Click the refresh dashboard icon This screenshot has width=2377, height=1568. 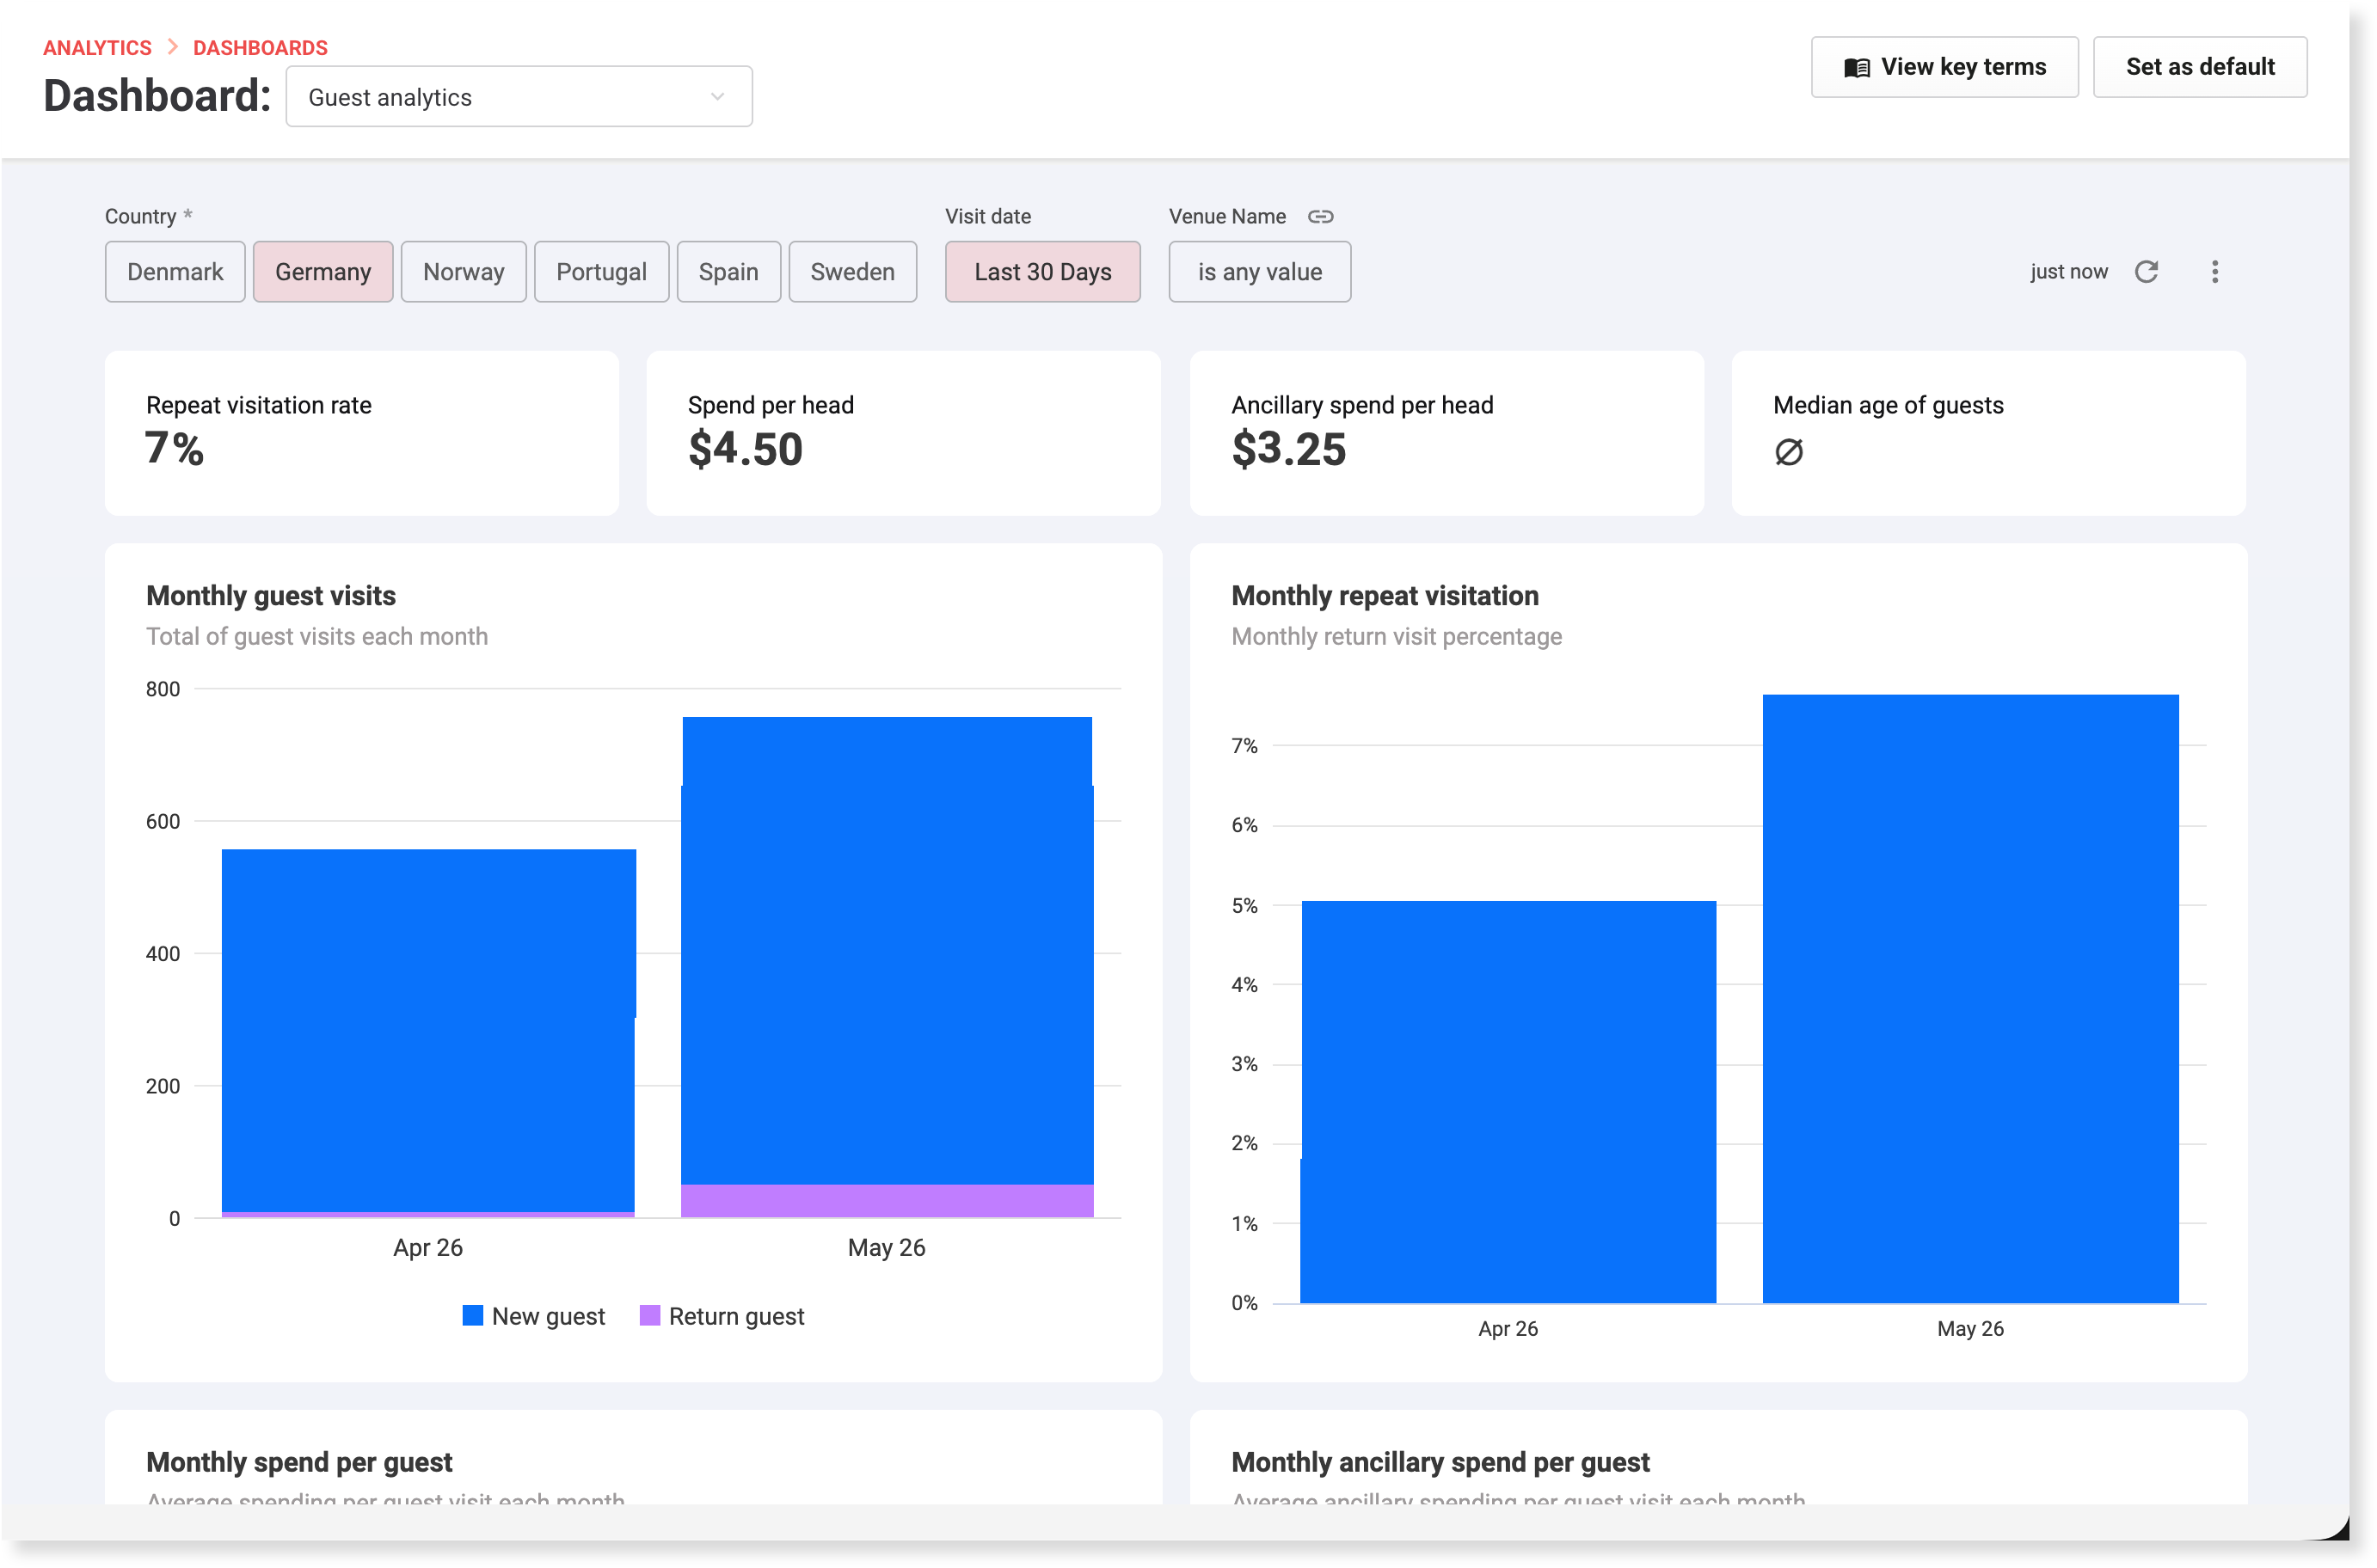pyautogui.click(x=2146, y=272)
